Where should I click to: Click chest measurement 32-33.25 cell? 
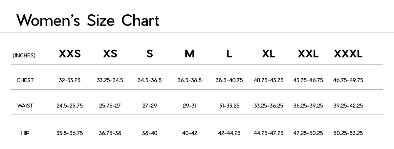(x=70, y=80)
